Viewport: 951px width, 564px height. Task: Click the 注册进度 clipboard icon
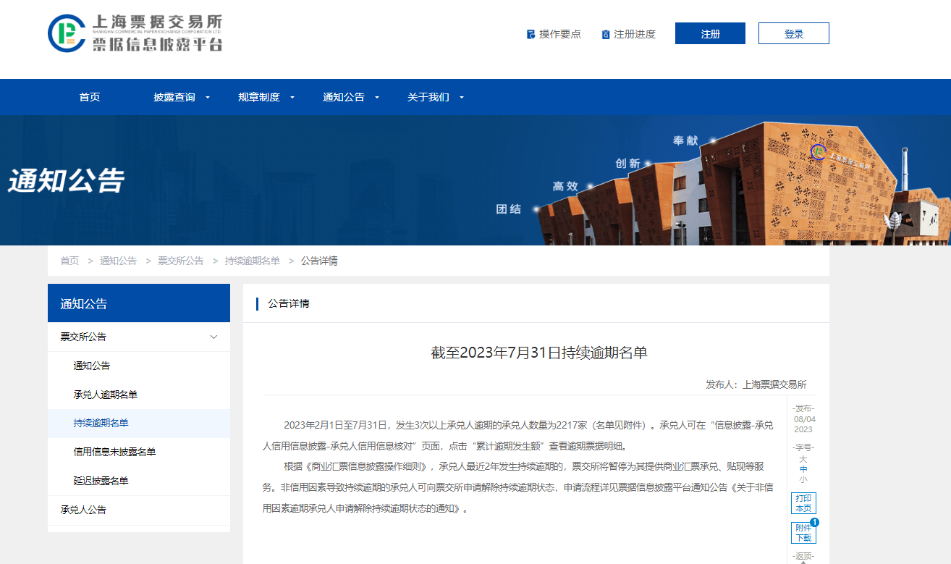tap(606, 34)
